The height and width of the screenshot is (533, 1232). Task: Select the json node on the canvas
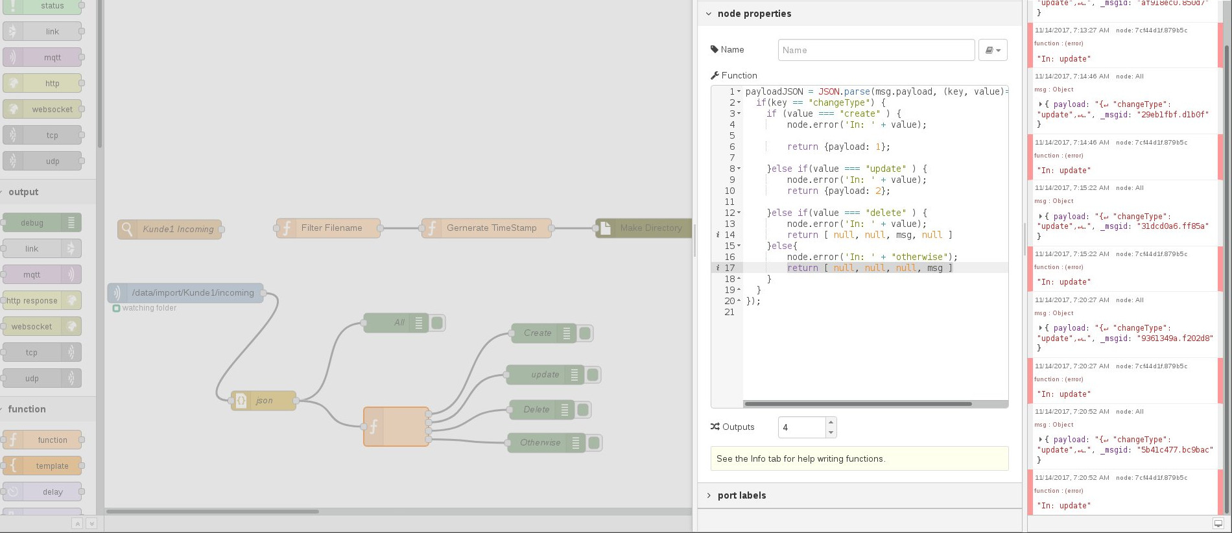[x=263, y=400]
